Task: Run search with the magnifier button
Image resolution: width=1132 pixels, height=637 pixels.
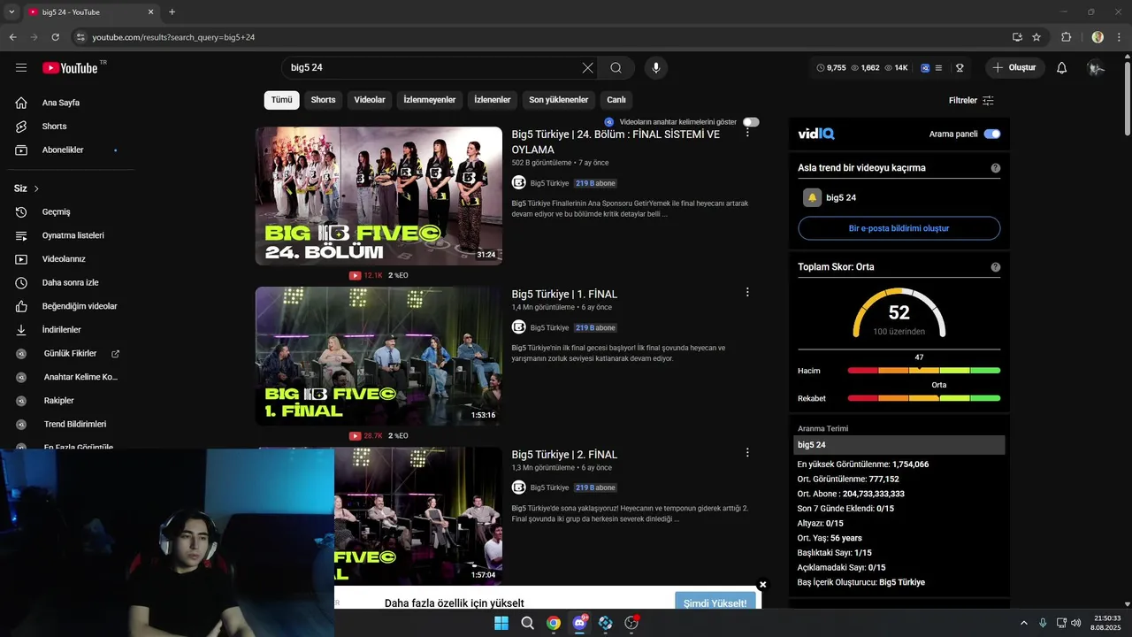Action: (x=616, y=68)
